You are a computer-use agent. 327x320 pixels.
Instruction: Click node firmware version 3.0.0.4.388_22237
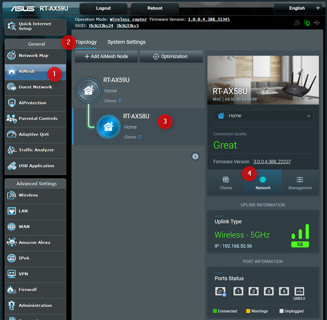272,162
